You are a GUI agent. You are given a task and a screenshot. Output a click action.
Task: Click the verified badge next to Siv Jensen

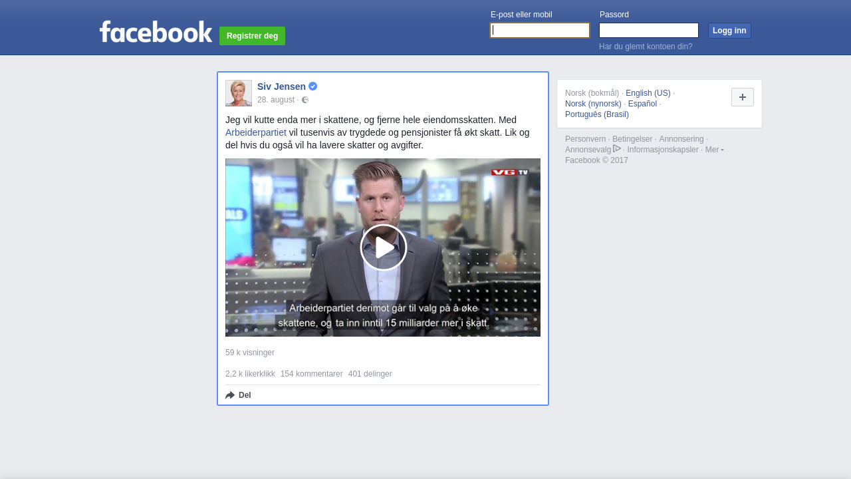coord(313,86)
